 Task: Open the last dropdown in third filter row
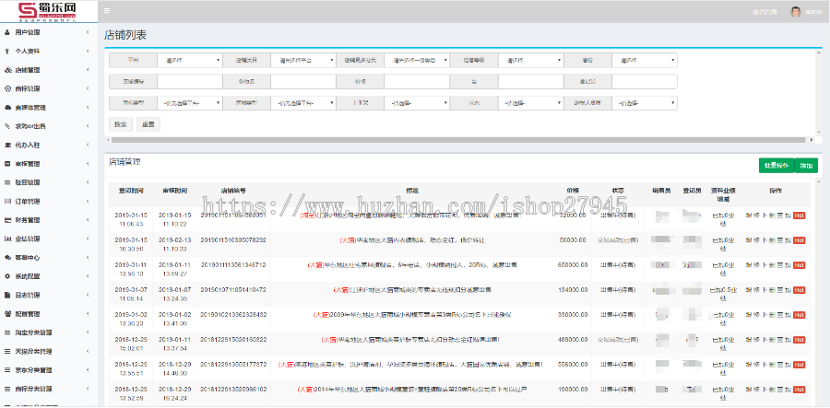[x=645, y=103]
